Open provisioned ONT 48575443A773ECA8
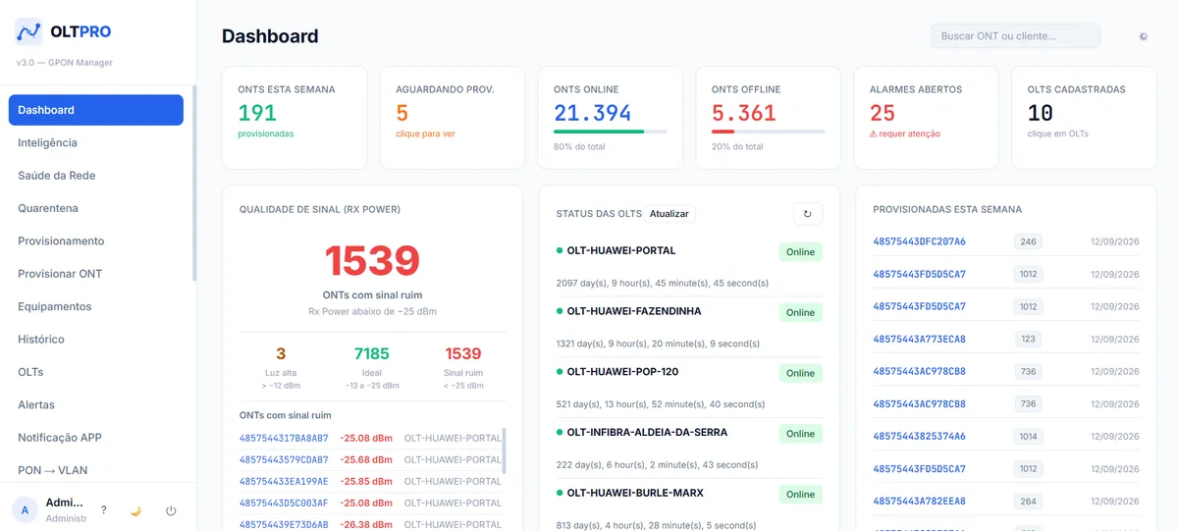The width and height of the screenshot is (1178, 531). [919, 339]
